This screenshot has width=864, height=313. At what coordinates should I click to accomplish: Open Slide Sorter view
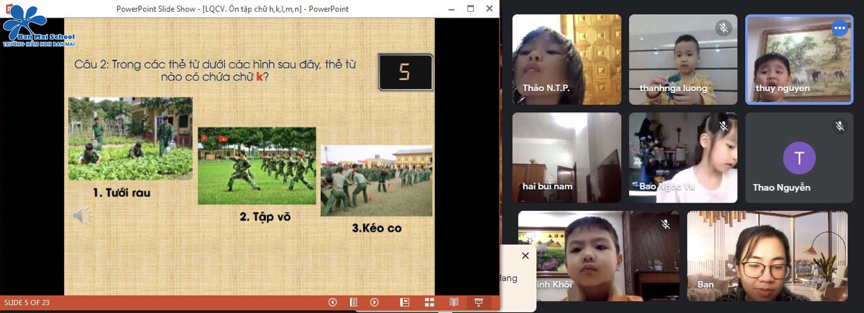pyautogui.click(x=429, y=303)
